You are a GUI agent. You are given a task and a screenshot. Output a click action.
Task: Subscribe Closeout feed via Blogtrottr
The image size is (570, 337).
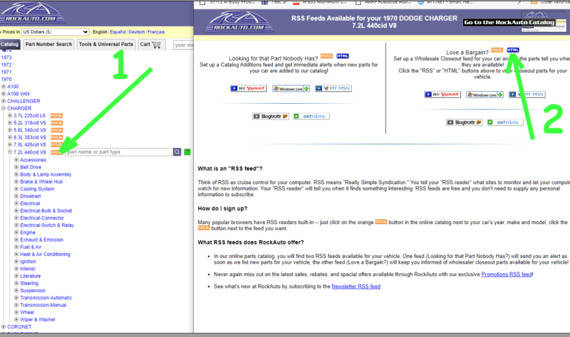point(465,122)
